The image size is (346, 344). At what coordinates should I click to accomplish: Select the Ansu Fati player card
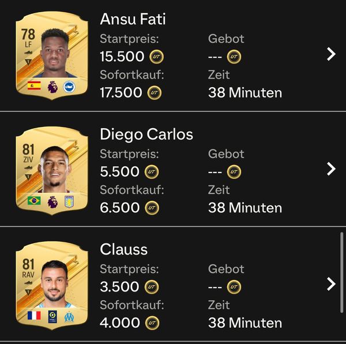pyautogui.click(x=52, y=55)
